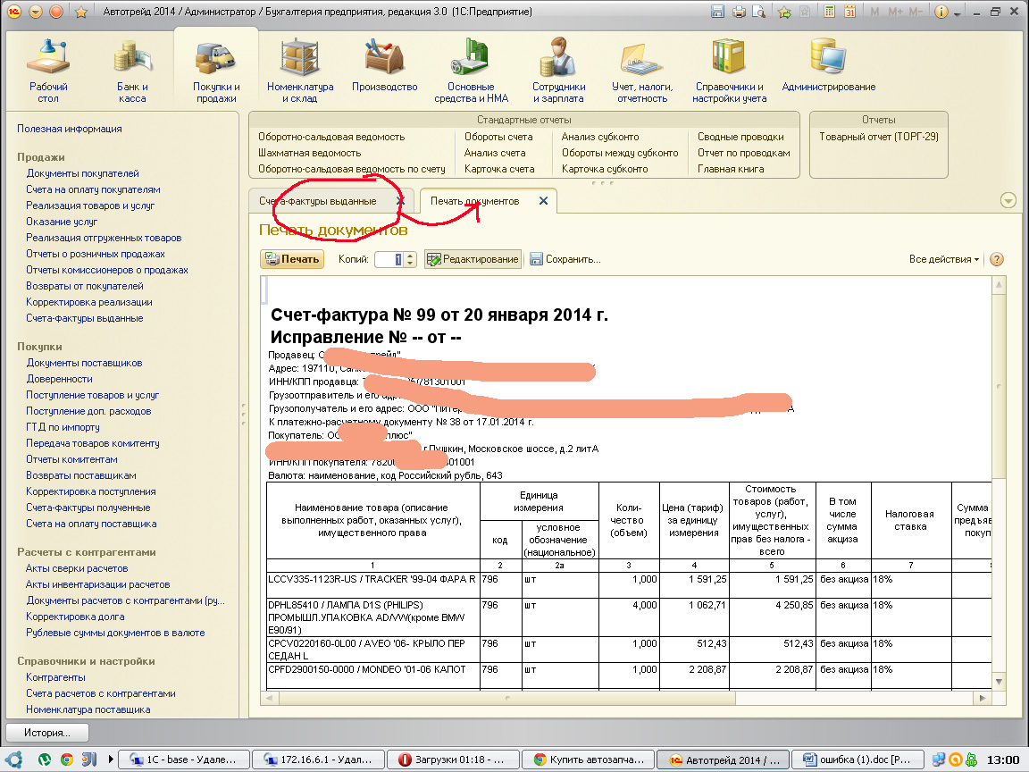The width and height of the screenshot is (1029, 772).
Task: Open Контрагенты in sidebar
Action: (x=55, y=677)
